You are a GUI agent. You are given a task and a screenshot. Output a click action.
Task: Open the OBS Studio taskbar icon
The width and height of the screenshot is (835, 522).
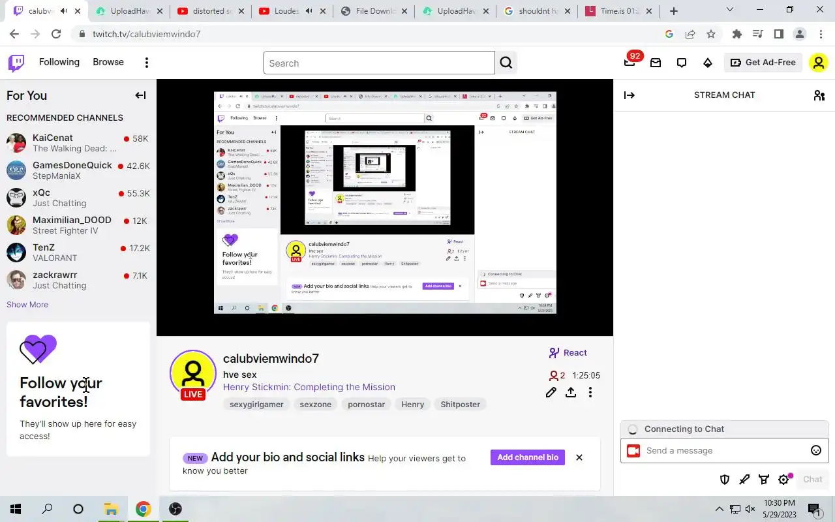coord(175,509)
